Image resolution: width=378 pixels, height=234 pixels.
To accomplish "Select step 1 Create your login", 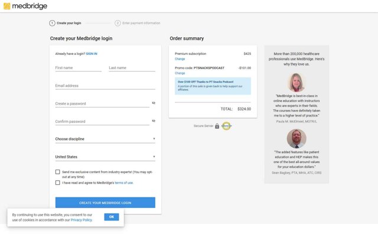I will pyautogui.click(x=66, y=23).
